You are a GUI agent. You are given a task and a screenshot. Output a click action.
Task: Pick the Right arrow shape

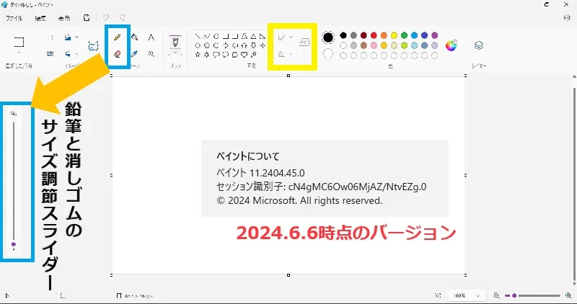click(226, 45)
